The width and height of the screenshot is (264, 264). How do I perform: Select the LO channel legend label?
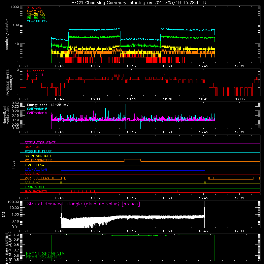click(x=36, y=71)
